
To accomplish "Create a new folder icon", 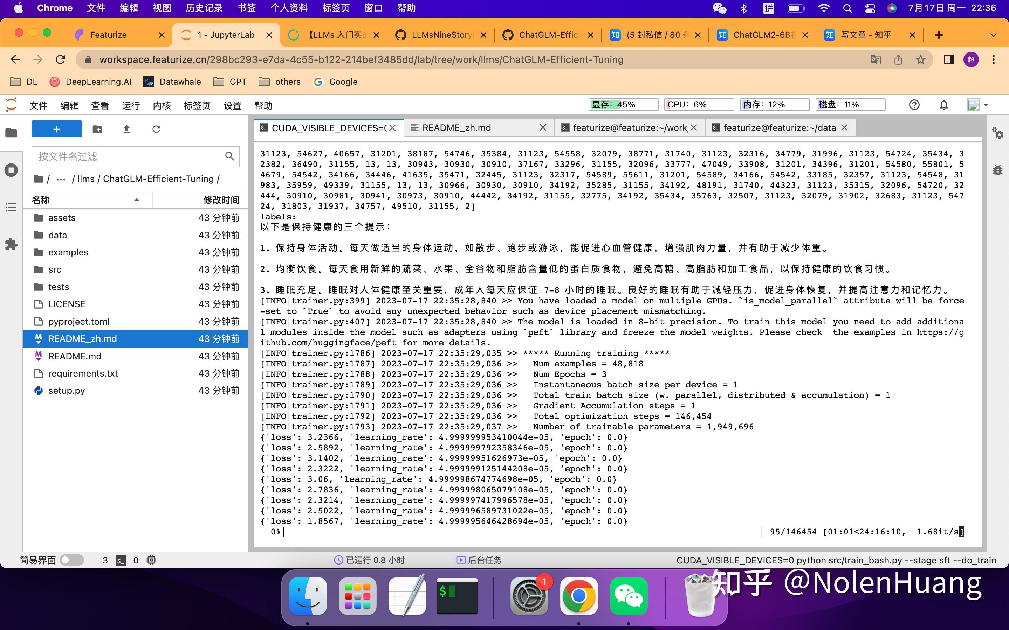I will (97, 129).
